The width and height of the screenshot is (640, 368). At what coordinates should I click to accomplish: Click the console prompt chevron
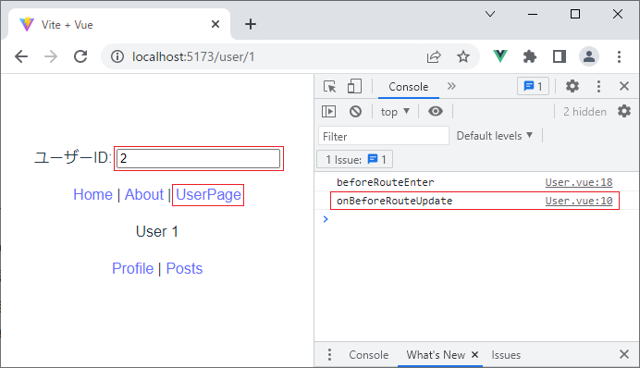click(326, 219)
